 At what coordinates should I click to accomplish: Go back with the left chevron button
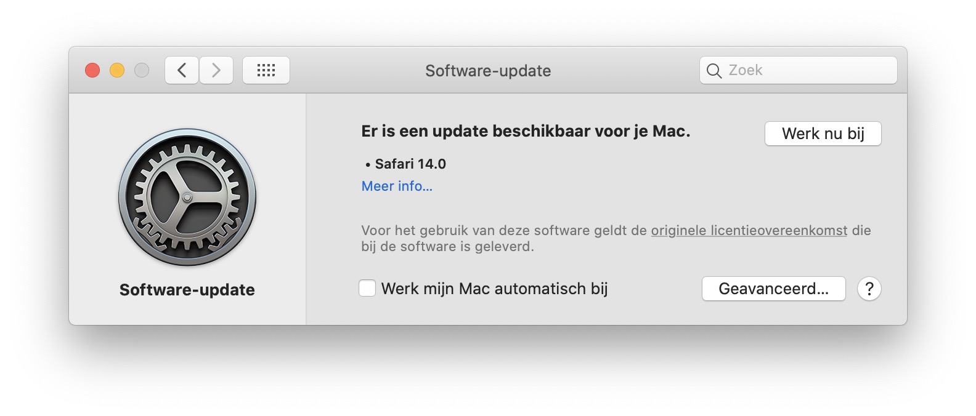coord(182,70)
